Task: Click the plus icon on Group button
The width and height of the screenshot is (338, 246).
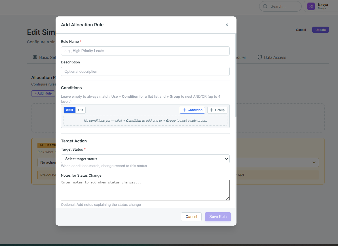Action: 212,110
